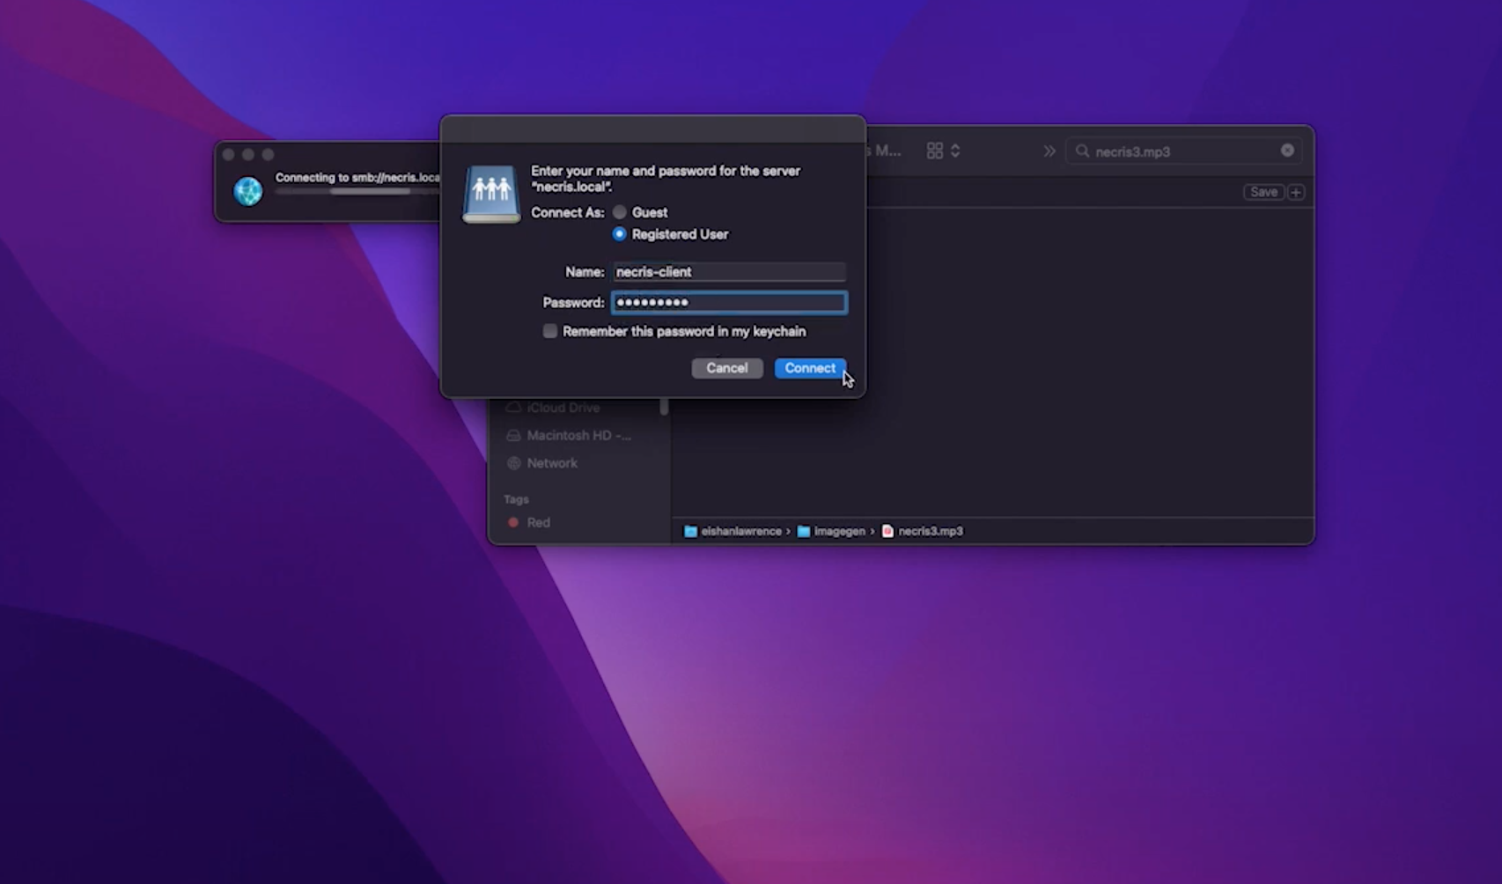Enable Remember this password in my keychain

coord(550,332)
